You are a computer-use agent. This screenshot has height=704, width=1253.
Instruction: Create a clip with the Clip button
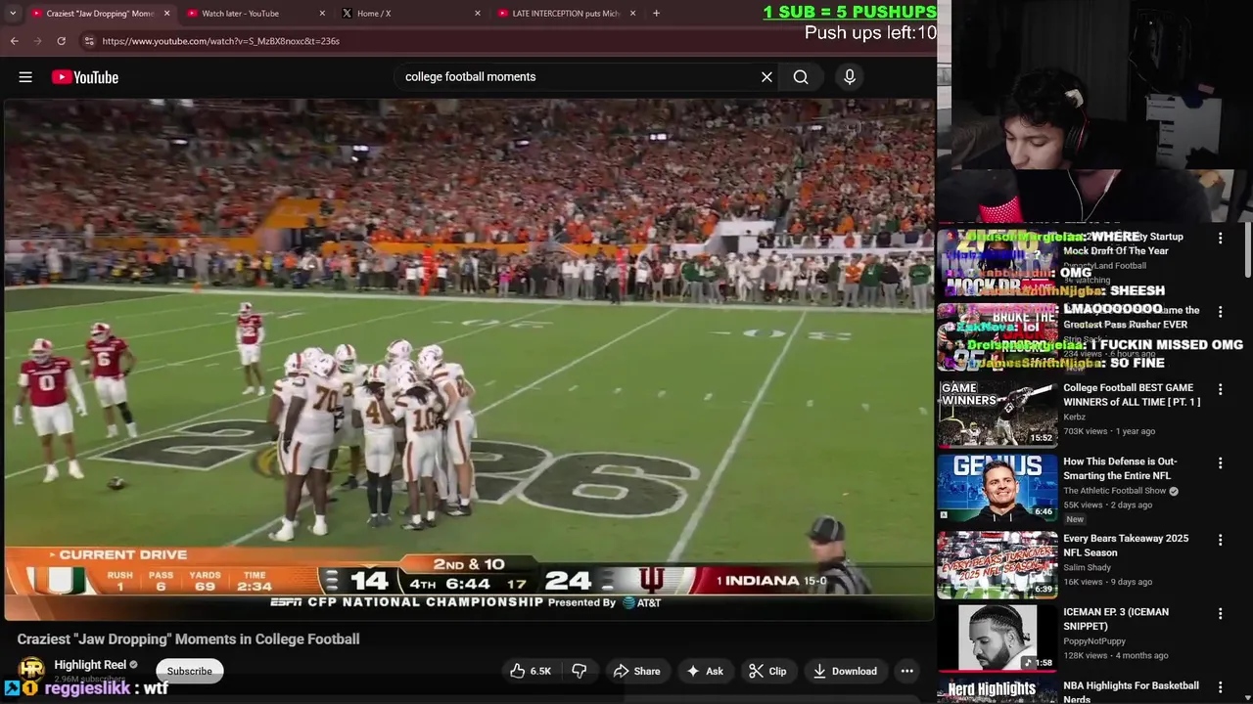click(x=767, y=671)
